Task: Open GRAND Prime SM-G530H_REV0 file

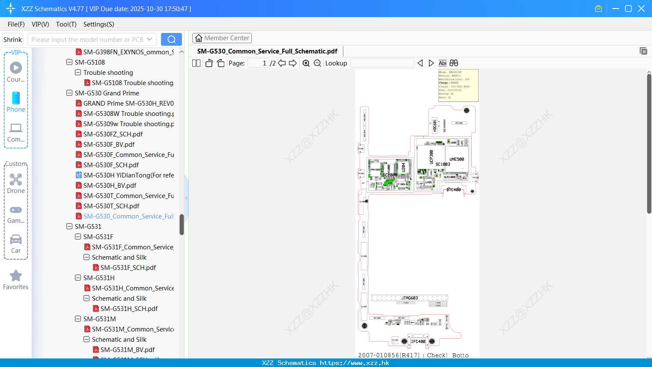Action: click(x=125, y=103)
